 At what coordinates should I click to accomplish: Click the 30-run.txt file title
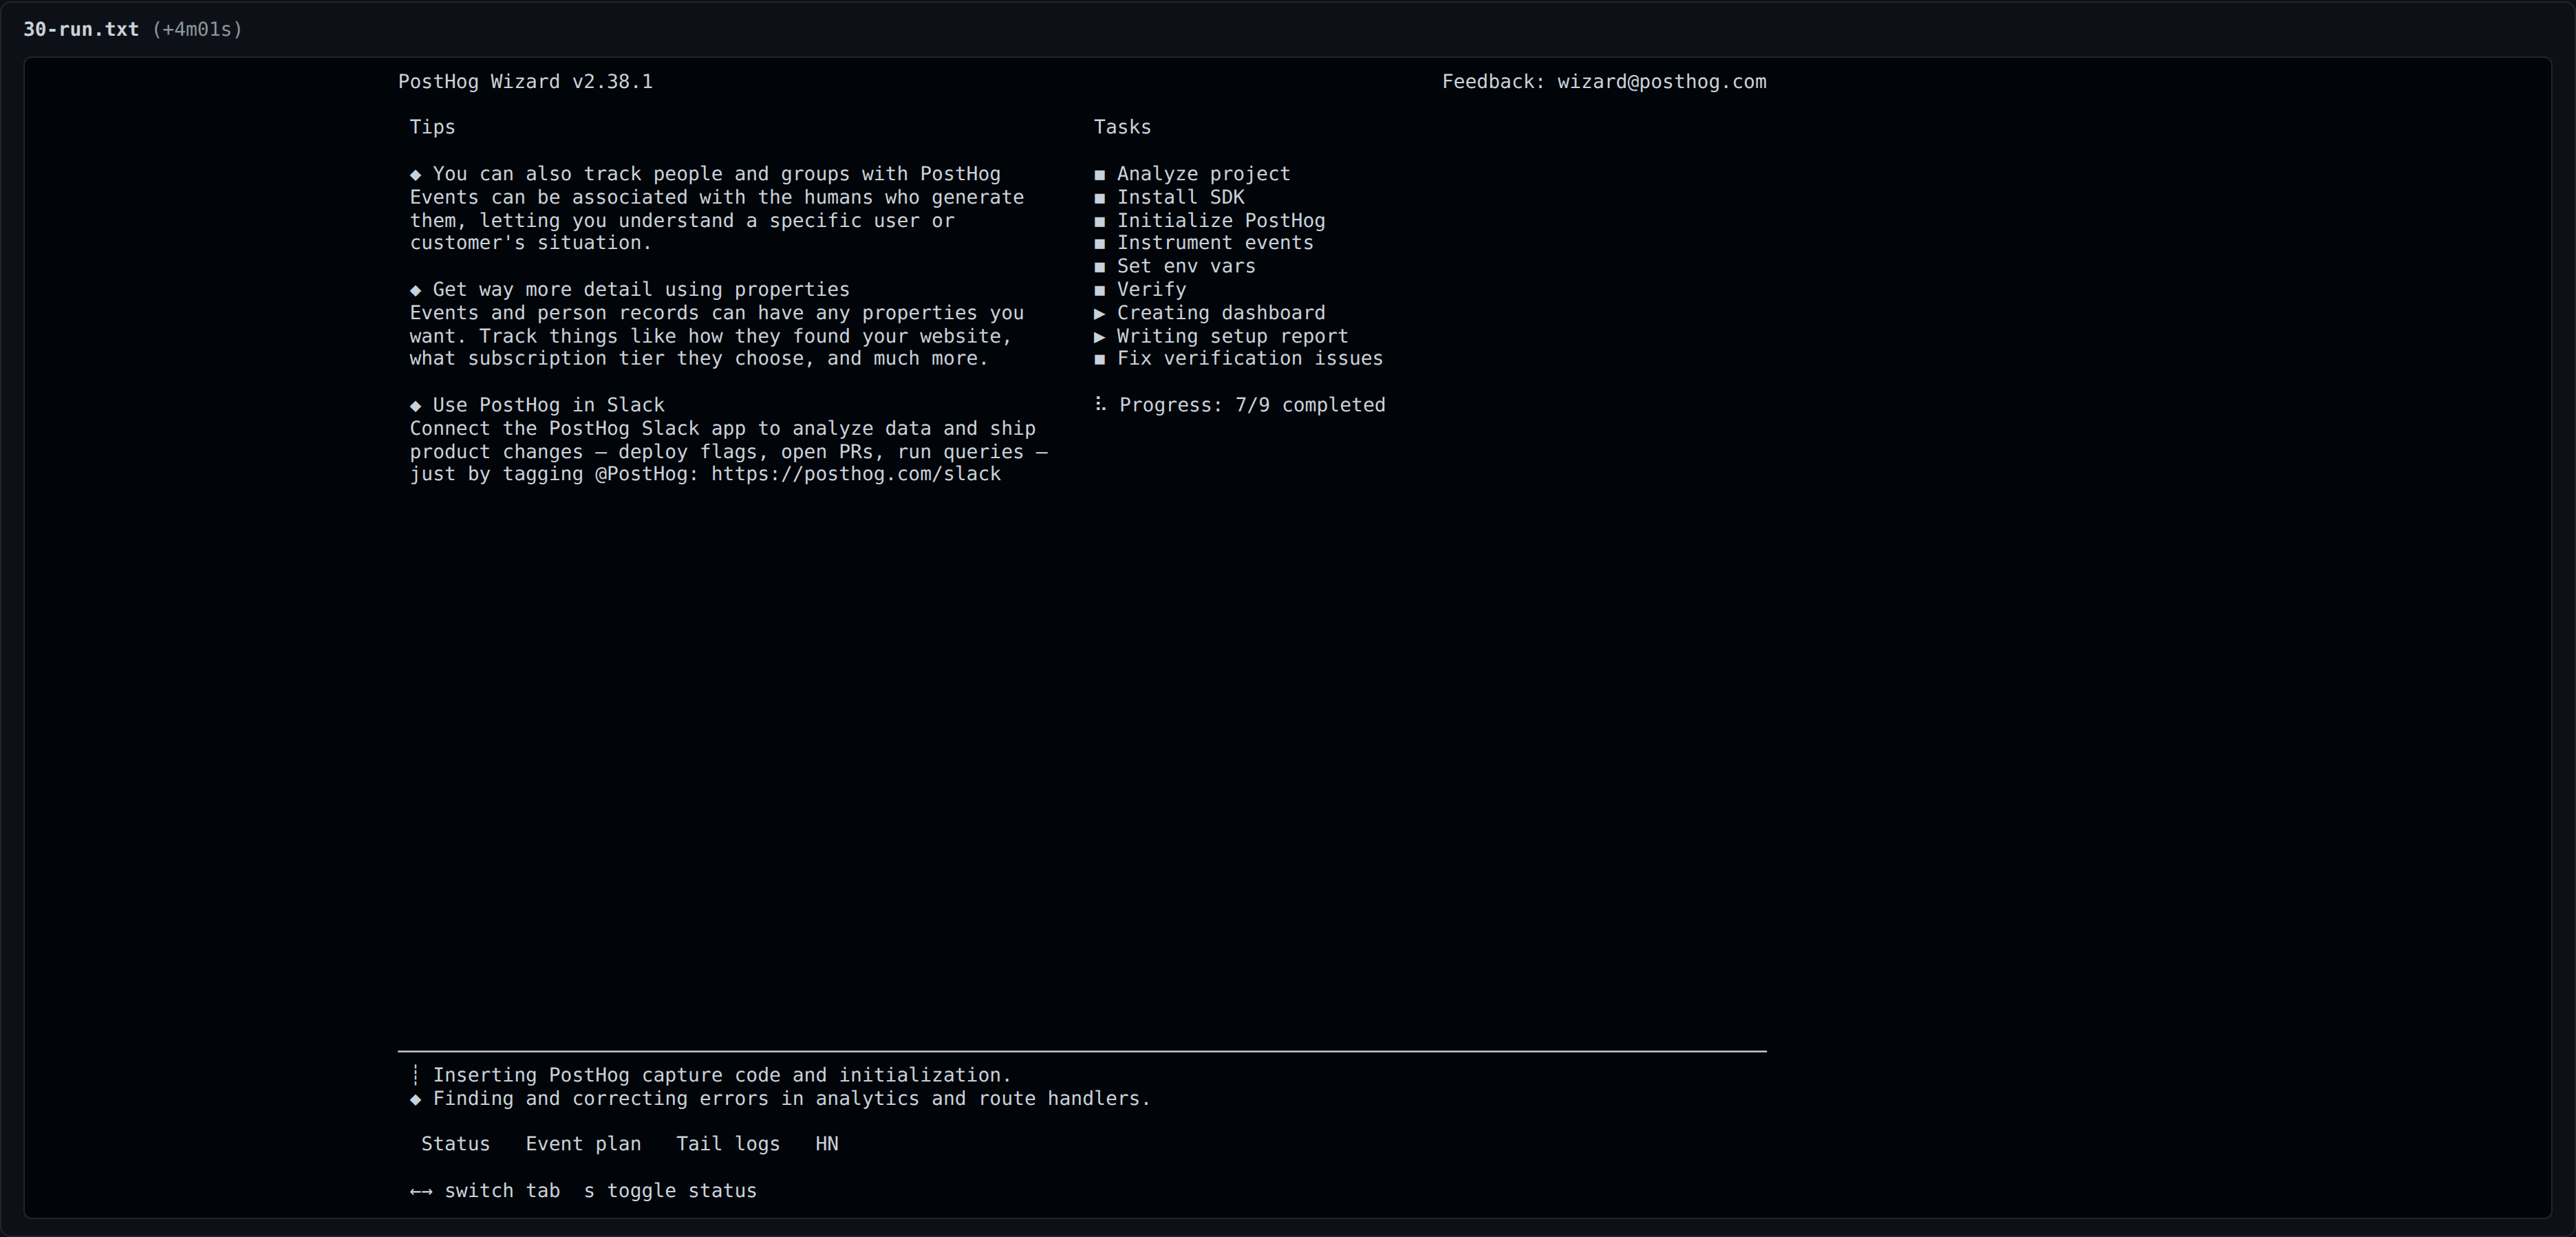click(x=81, y=29)
